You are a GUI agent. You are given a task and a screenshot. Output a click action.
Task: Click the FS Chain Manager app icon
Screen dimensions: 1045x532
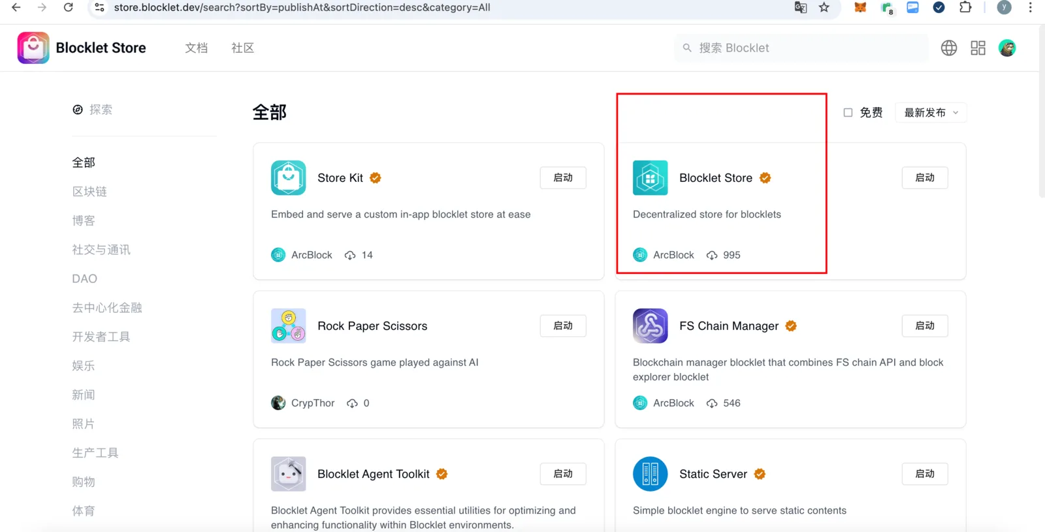coord(651,326)
